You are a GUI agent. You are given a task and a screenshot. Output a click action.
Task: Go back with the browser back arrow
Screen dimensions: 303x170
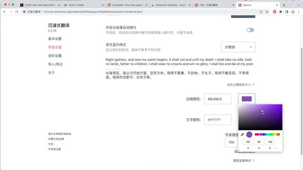tap(4, 12)
